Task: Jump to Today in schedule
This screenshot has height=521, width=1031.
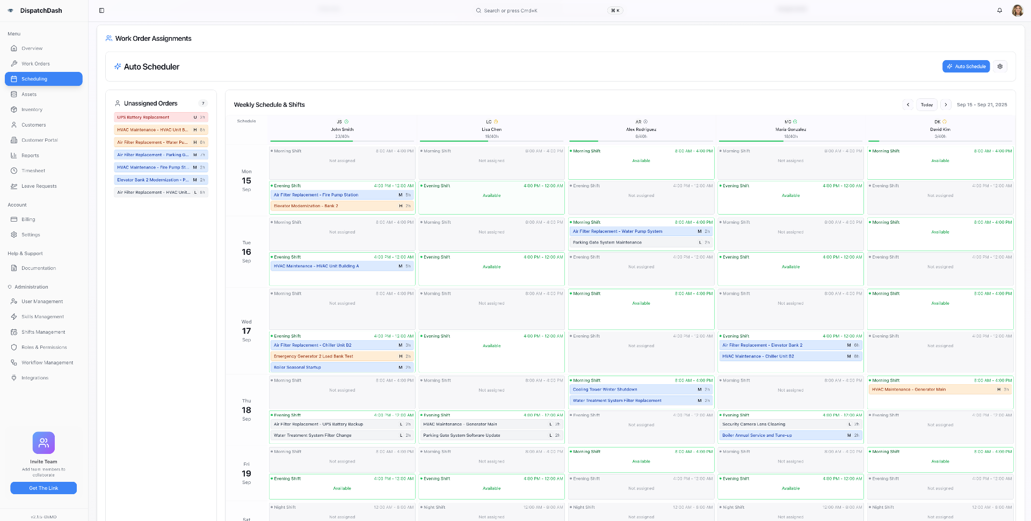Action: 927,105
